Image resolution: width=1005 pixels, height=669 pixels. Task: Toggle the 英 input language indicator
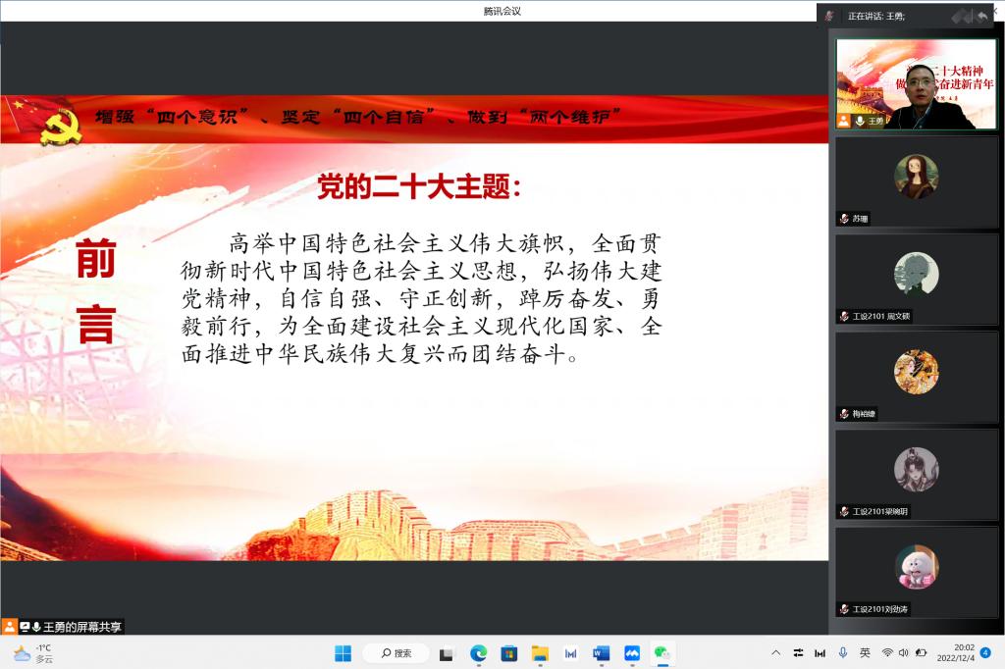point(865,653)
